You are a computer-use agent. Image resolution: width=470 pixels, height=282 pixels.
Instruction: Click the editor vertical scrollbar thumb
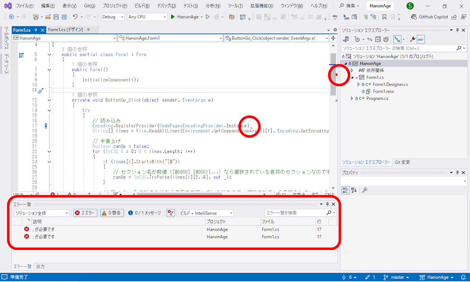click(333, 74)
